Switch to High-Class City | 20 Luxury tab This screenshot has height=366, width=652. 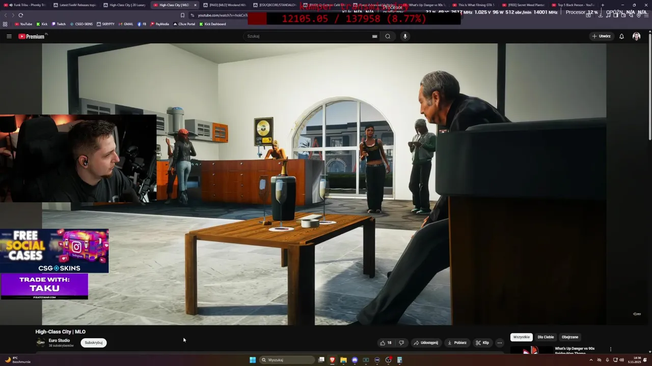tap(126, 5)
